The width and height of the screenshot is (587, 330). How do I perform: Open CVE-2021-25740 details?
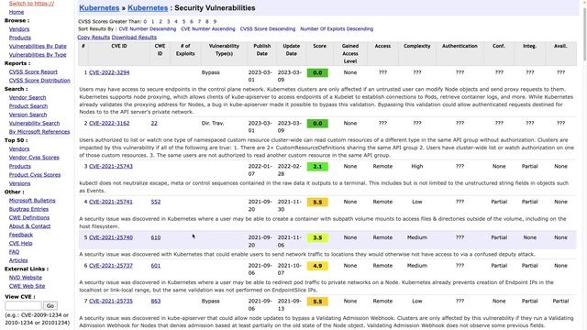(x=111, y=237)
